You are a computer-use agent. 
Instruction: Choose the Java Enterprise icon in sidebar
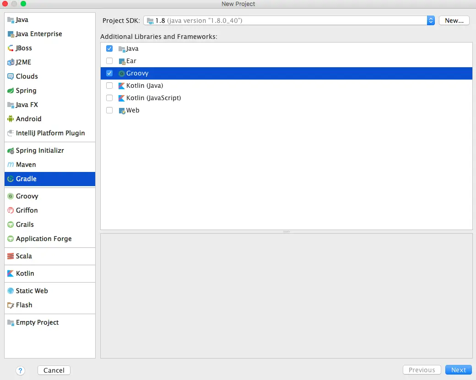click(x=11, y=34)
